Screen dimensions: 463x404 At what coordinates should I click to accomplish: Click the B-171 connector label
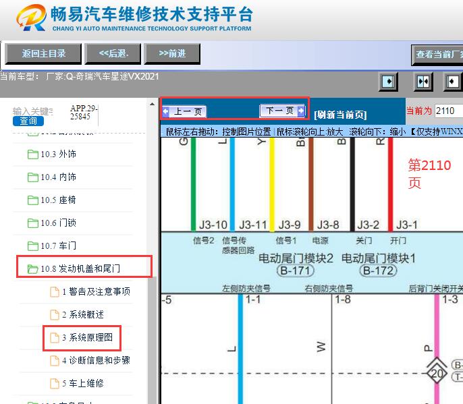pyautogui.click(x=296, y=270)
